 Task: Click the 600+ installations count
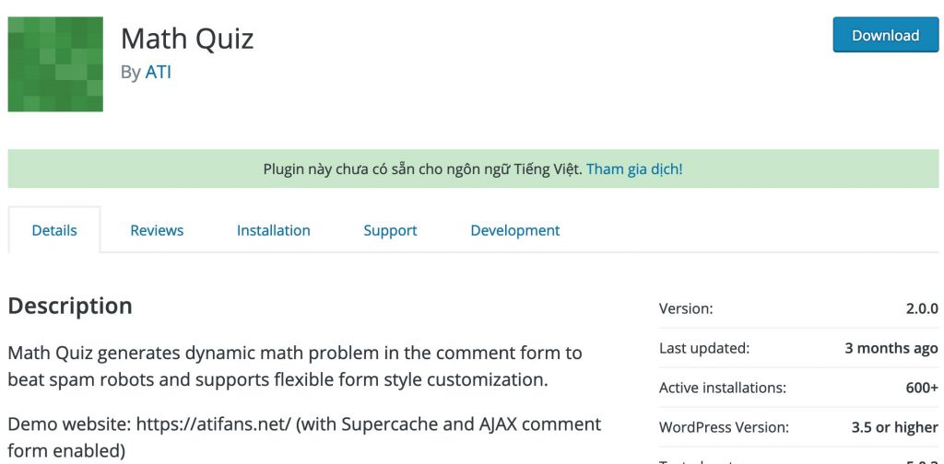pyautogui.click(x=921, y=389)
